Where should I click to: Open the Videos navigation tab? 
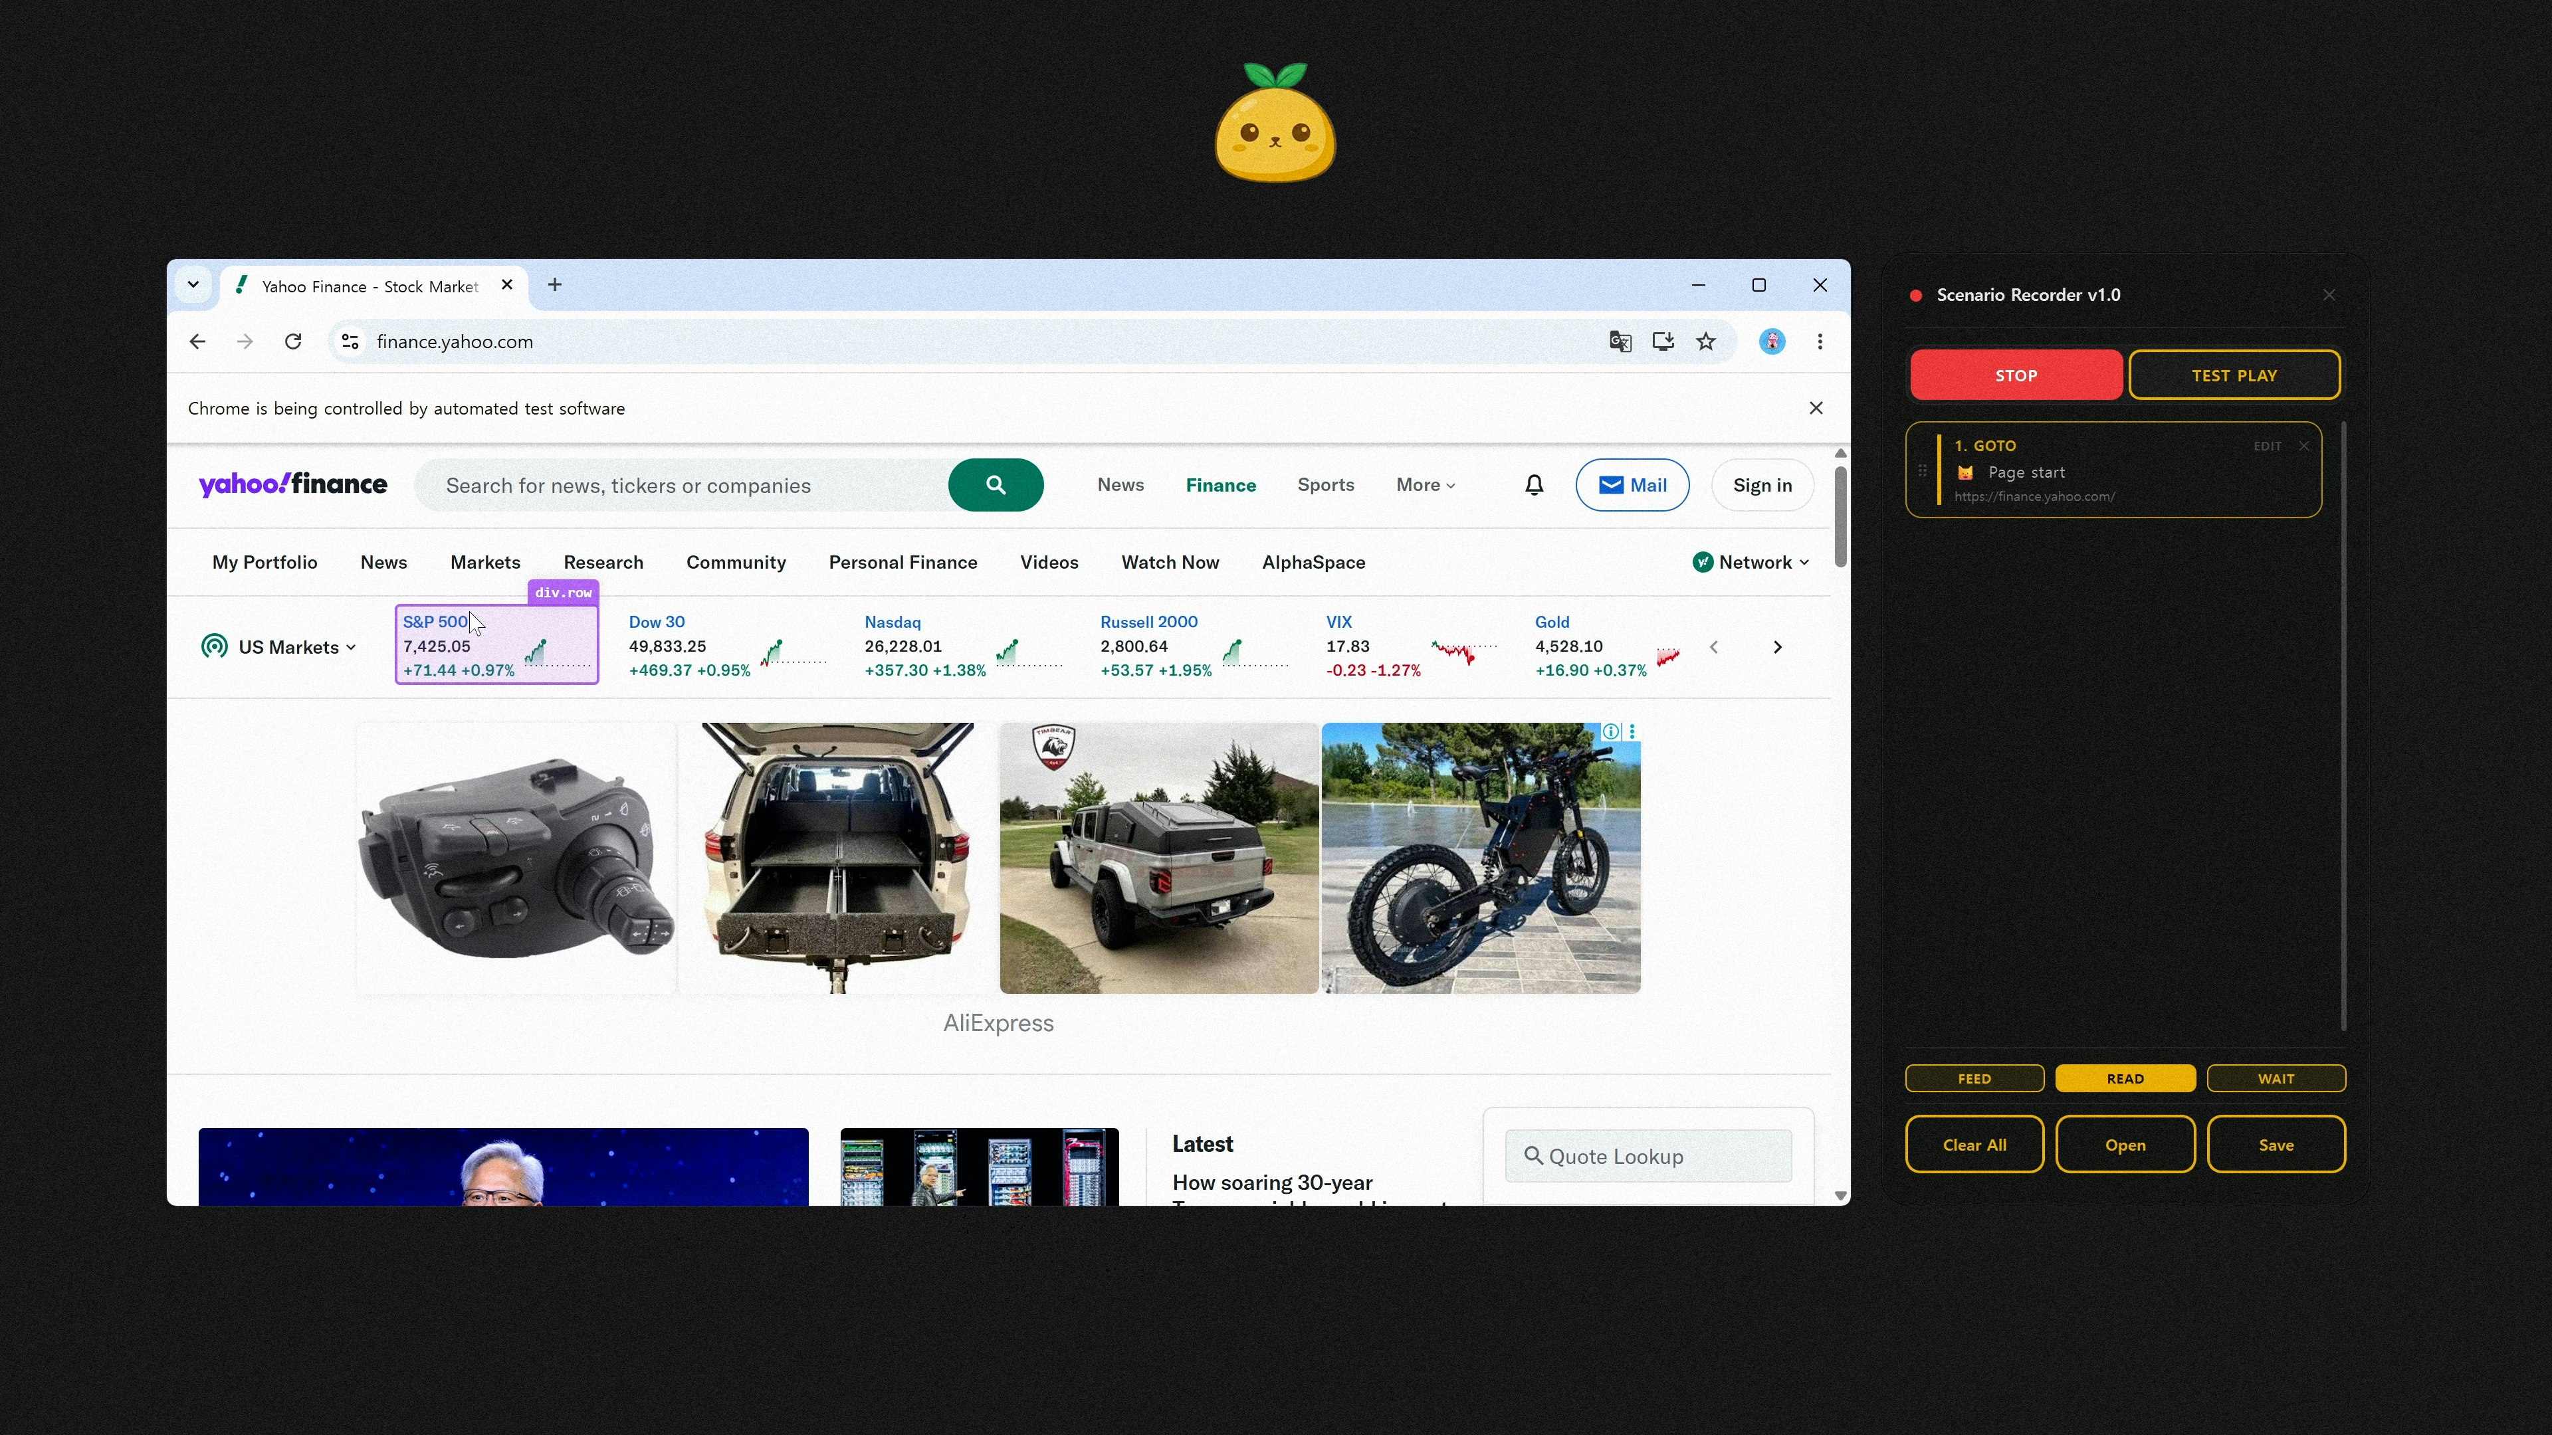click(x=1049, y=563)
